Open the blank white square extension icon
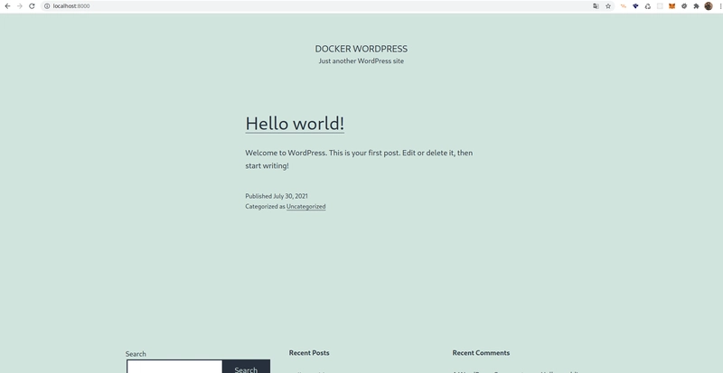Image resolution: width=723 pixels, height=373 pixels. point(660,6)
